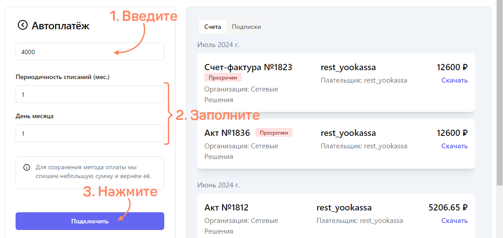Screen dimensions: 503x238
Task: Click the Автоплатёж page heading
Action: point(61,26)
